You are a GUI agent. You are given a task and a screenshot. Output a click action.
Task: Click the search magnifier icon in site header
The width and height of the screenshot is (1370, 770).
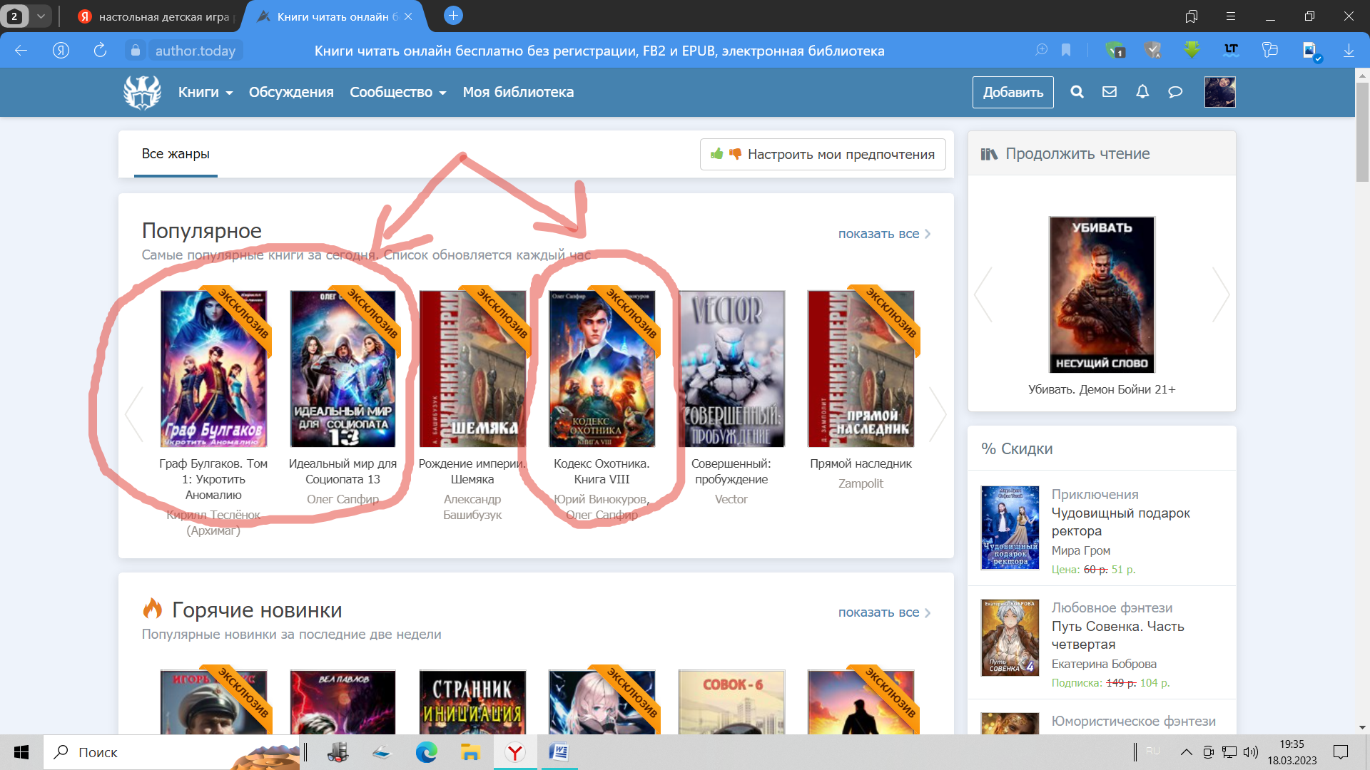(x=1077, y=92)
